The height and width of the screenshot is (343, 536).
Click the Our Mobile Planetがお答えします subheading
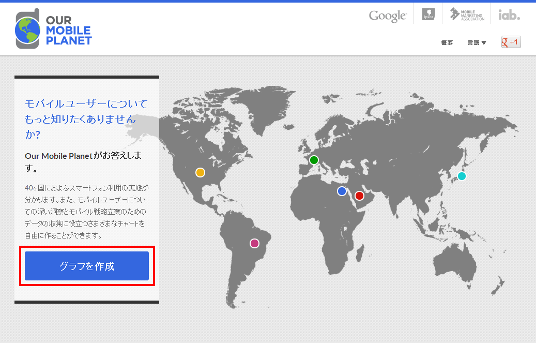pos(83,161)
